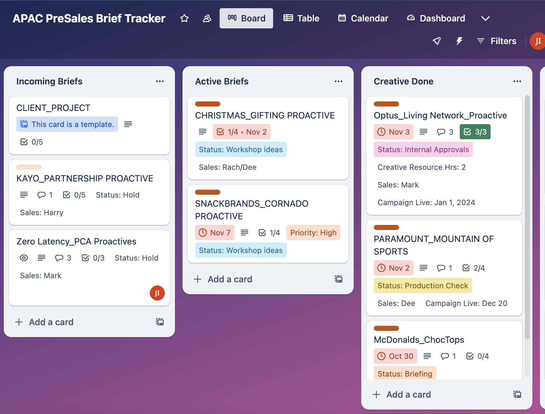Click Creative Done list scrollbar
545x414 pixels.
click(x=527, y=217)
